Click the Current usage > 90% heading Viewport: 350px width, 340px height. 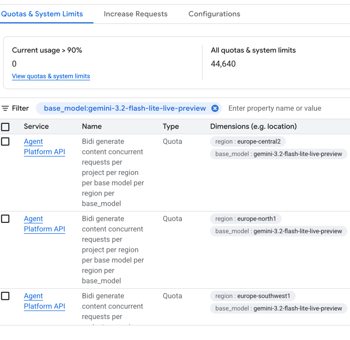pyautogui.click(x=47, y=50)
